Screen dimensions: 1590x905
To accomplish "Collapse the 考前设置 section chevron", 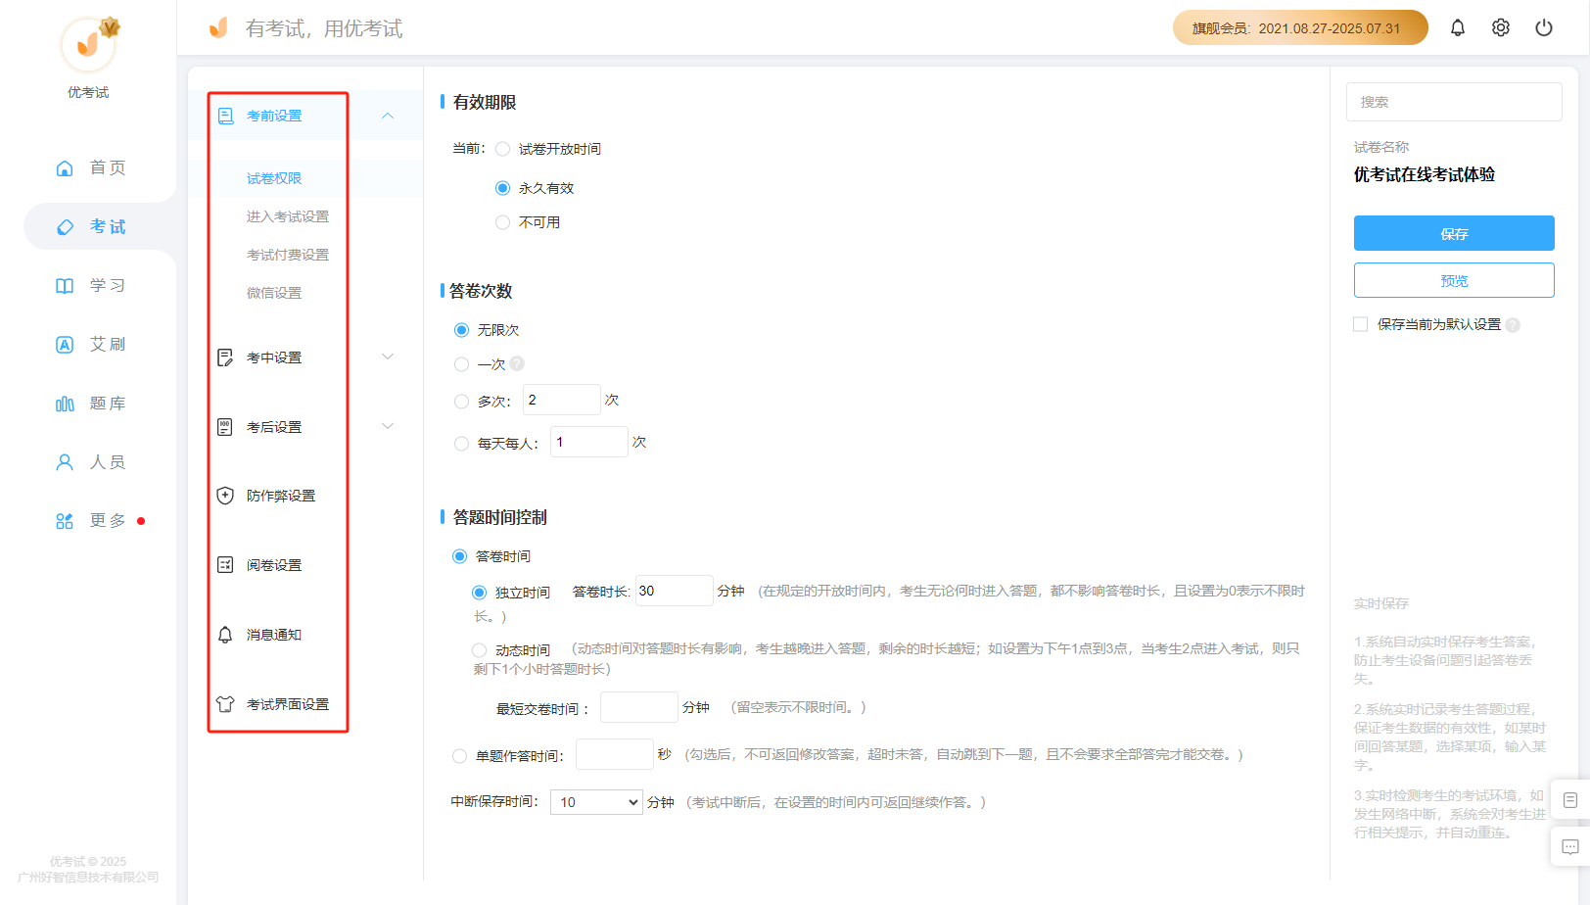I will click(388, 116).
